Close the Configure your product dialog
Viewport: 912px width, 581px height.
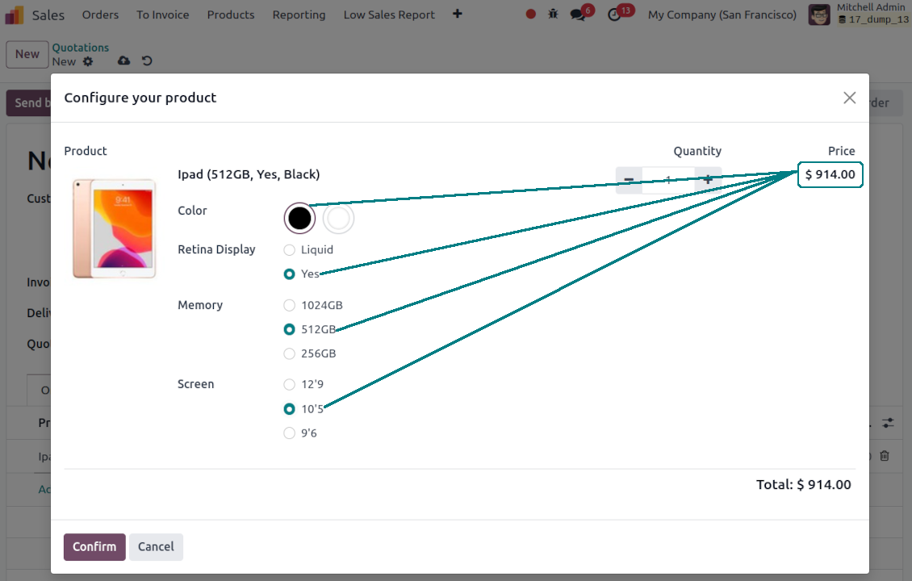coord(849,98)
